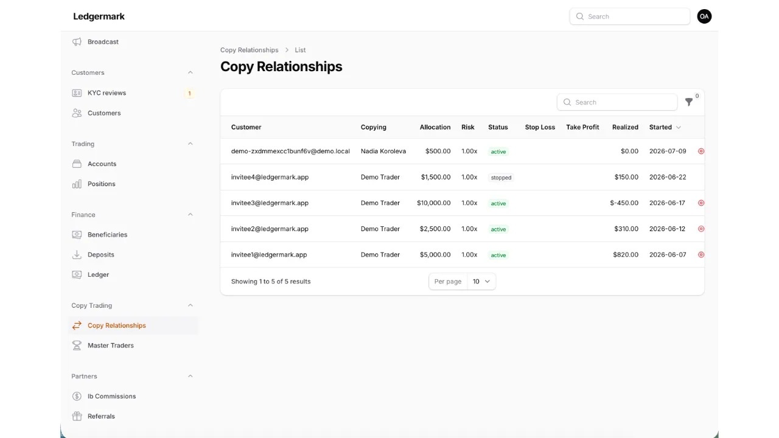Click the Ledgermark logo link
The image size is (779, 438).
point(99,16)
